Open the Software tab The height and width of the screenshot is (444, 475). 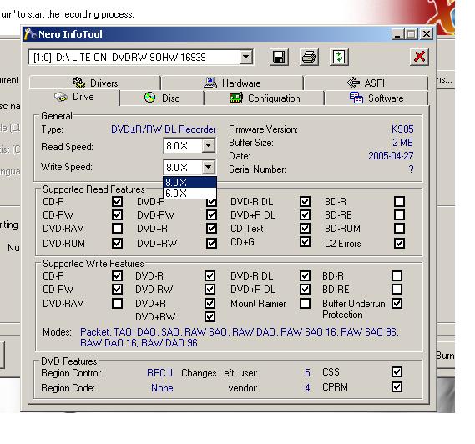tap(376, 98)
